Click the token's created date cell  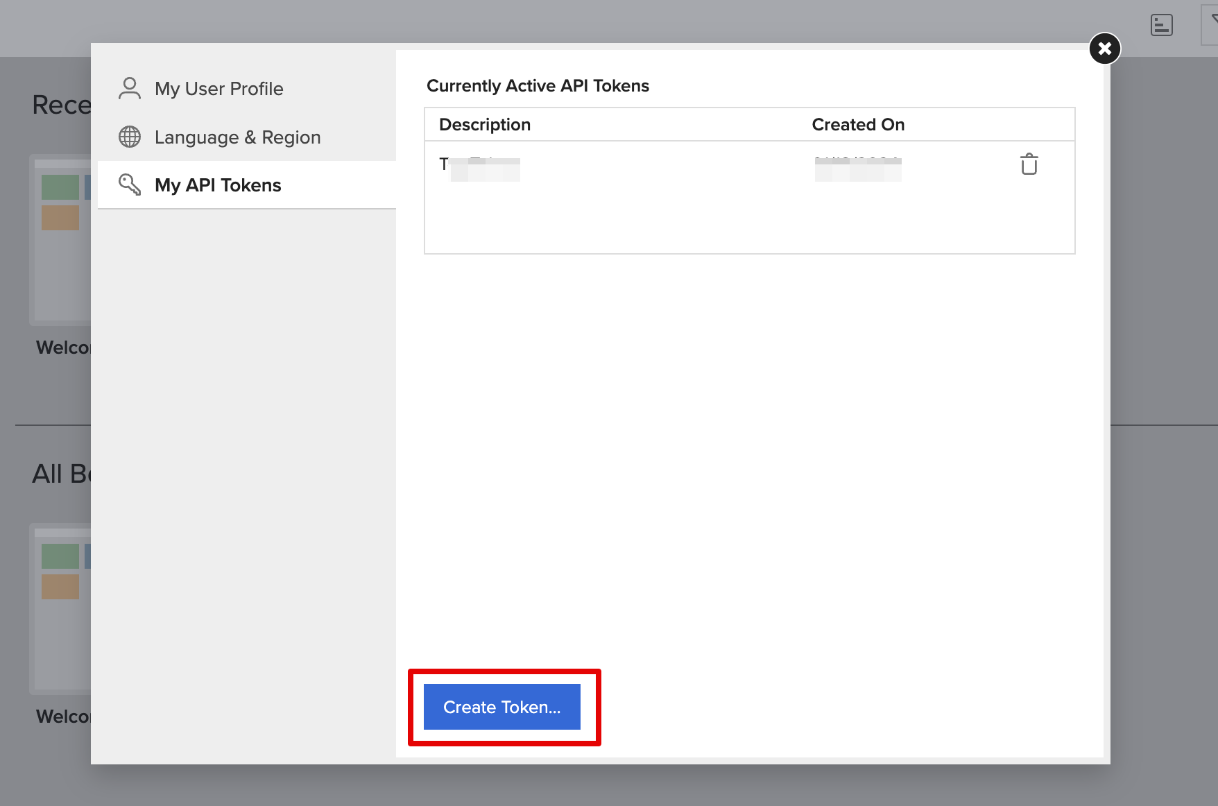point(857,167)
